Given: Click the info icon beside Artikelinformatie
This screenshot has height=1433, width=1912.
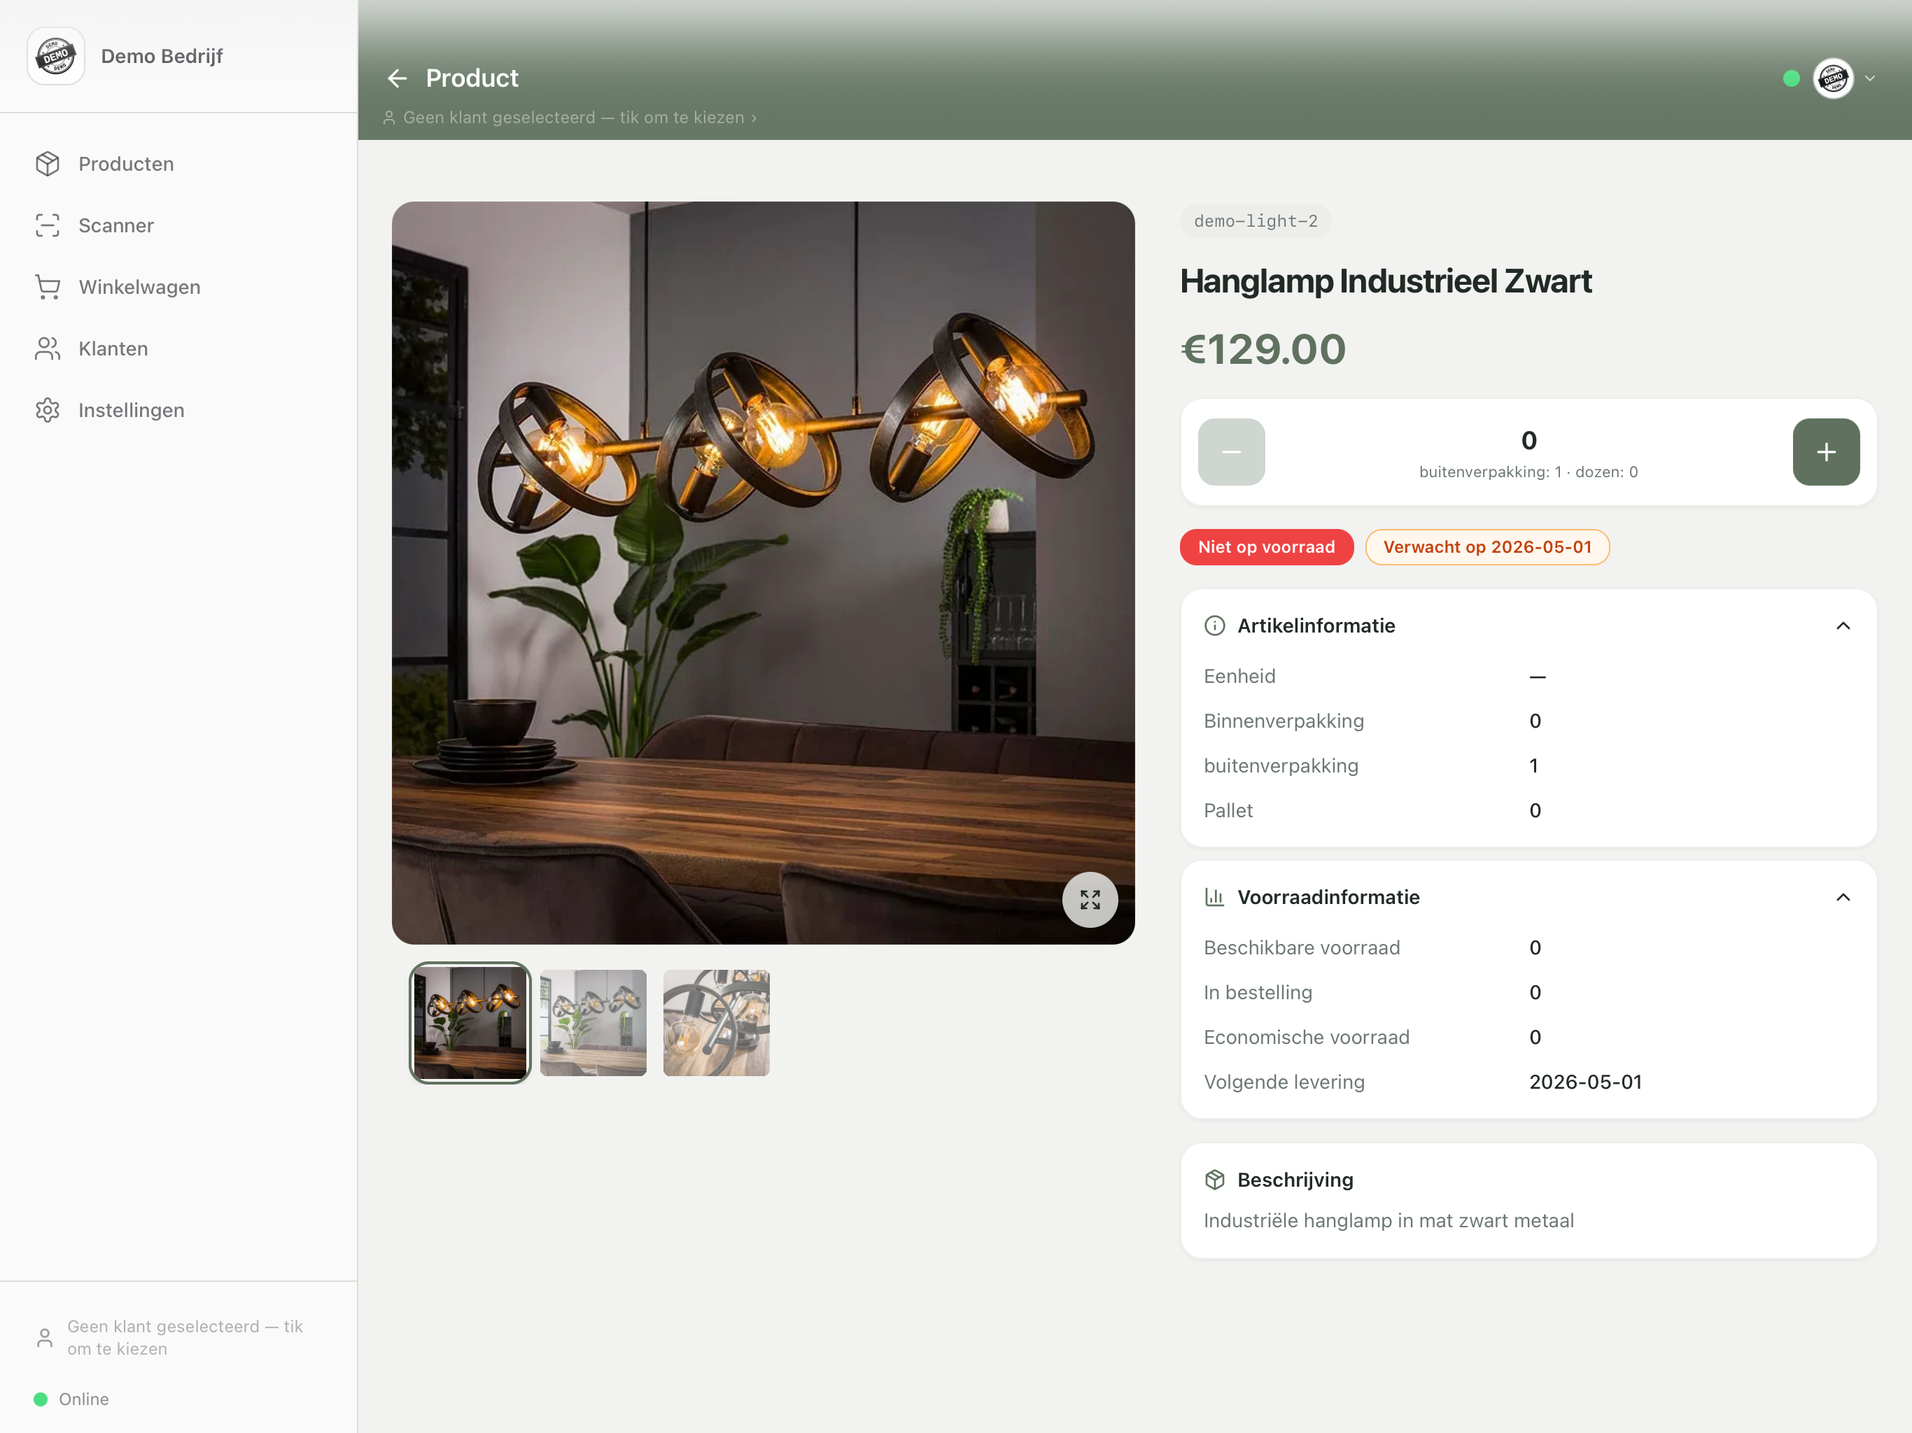Looking at the screenshot, I should (x=1214, y=626).
